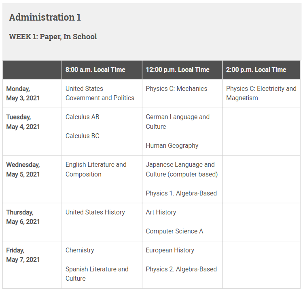305x292 pixels.
Task: Click the Administration 1 heading
Action: click(x=45, y=17)
